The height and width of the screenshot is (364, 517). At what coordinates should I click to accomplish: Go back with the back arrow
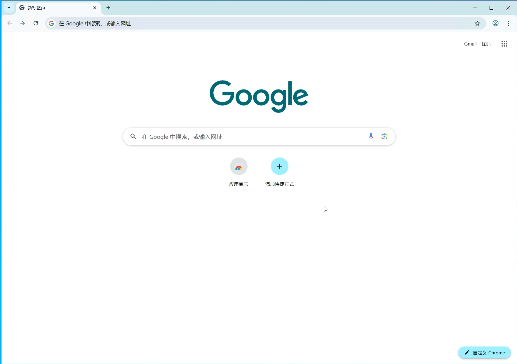pos(10,23)
